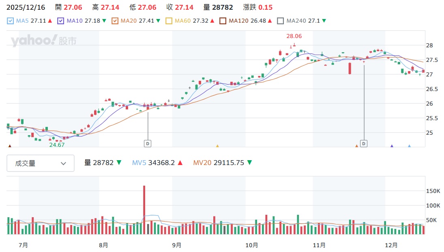
Task: Click the "D" marker in late November
Action: click(x=364, y=143)
